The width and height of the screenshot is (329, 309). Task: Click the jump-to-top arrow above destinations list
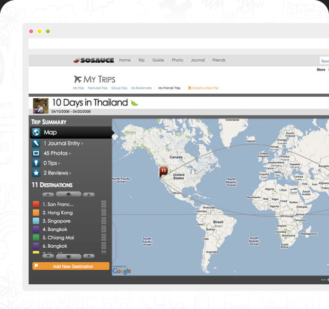(x=89, y=195)
